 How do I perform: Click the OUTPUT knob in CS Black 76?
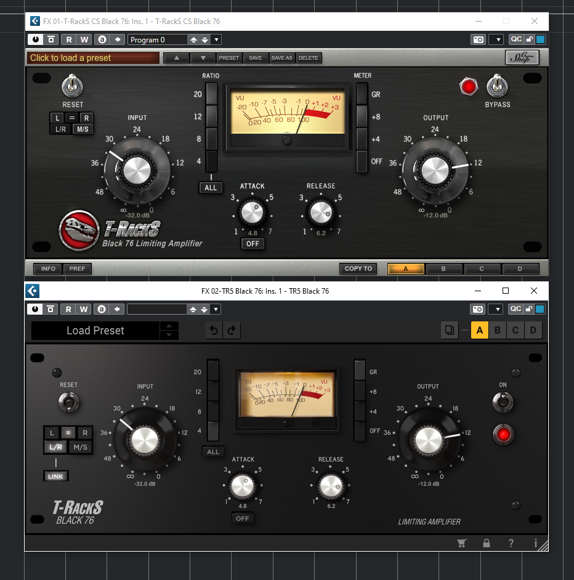click(435, 171)
